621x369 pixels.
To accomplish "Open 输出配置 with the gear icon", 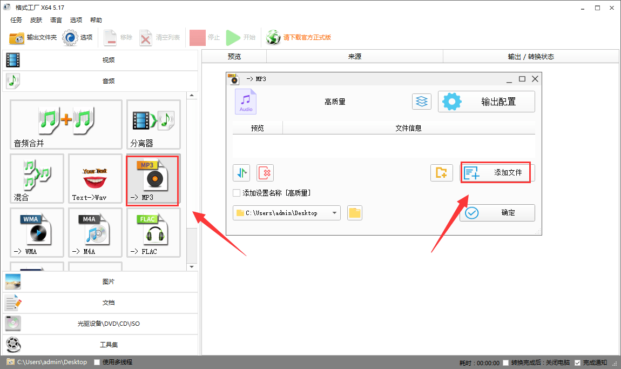I will click(486, 101).
